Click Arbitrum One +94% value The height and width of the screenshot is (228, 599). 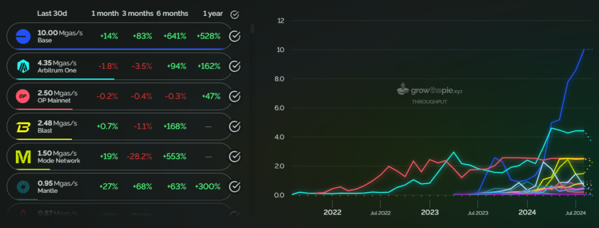coord(177,67)
